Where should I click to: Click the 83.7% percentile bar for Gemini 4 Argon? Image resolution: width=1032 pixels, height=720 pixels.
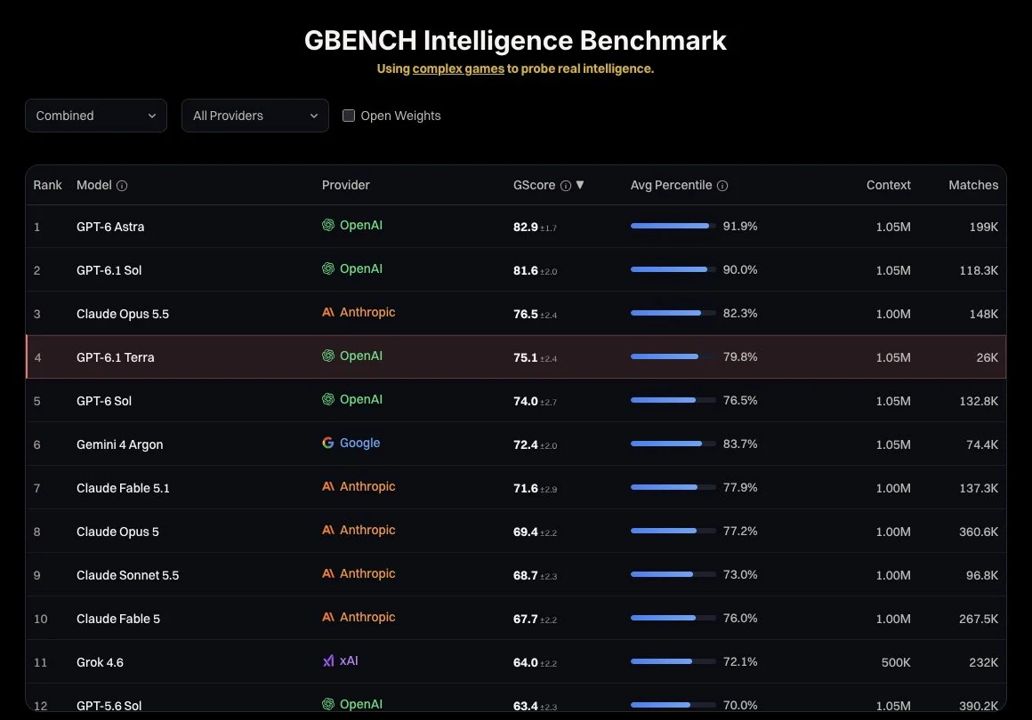pyautogui.click(x=673, y=444)
